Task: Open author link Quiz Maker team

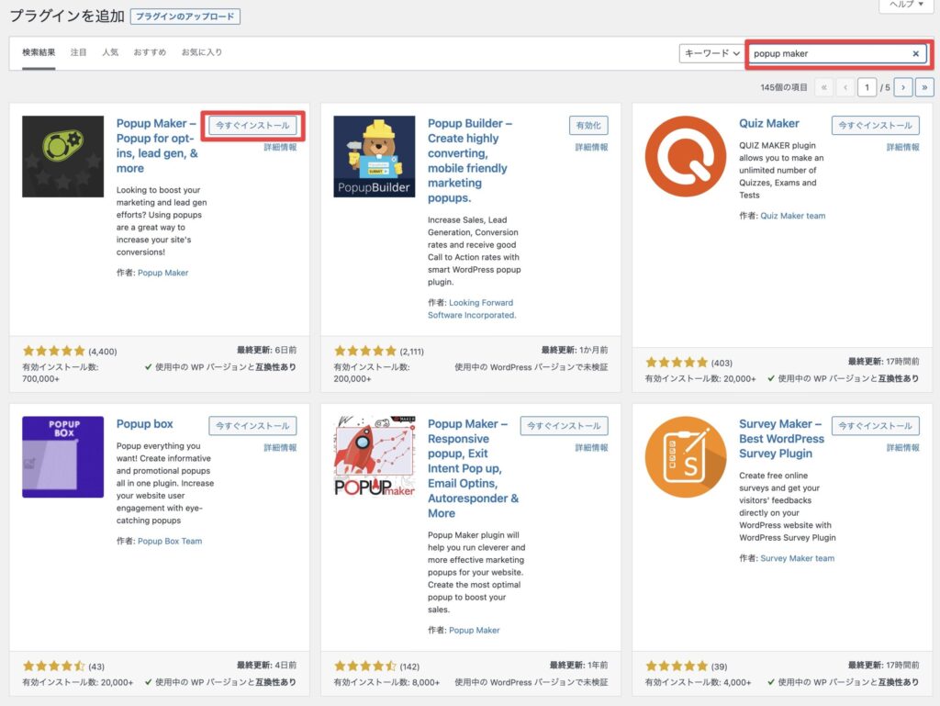Action: (792, 216)
